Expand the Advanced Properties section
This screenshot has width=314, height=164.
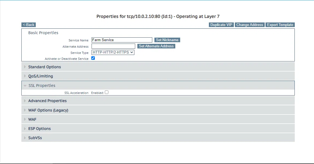47,101
